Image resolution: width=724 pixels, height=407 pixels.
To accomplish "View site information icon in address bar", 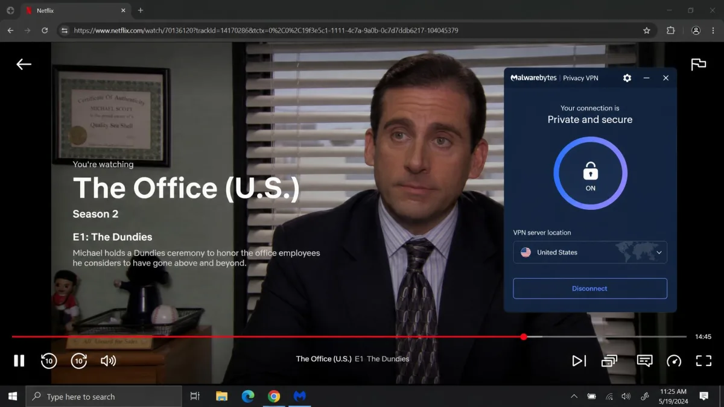I will click(x=64, y=30).
